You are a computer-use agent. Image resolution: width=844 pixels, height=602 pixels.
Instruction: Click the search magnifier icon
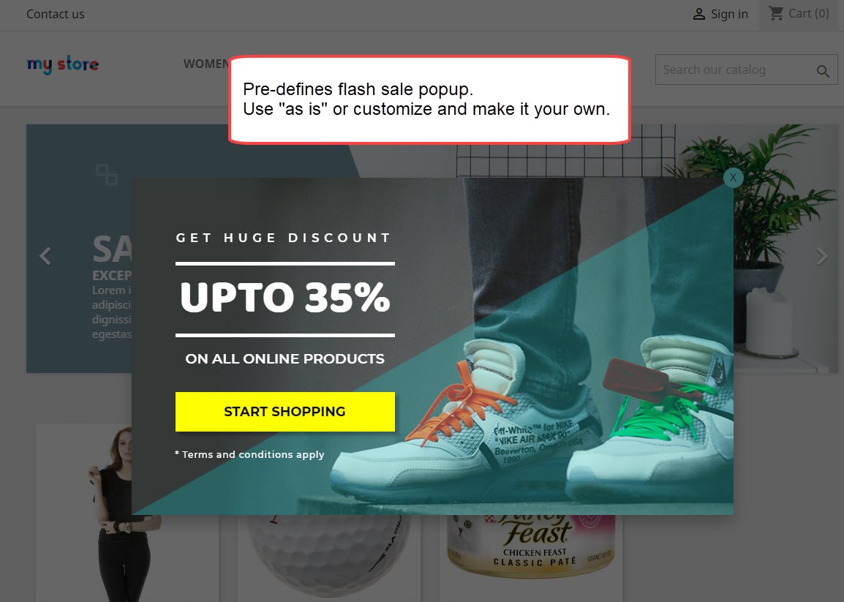click(x=823, y=70)
